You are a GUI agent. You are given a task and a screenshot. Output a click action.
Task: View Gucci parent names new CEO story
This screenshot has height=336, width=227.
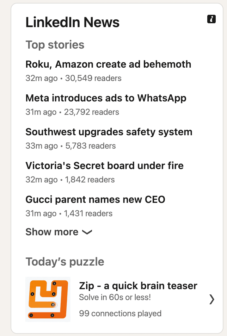95,199
